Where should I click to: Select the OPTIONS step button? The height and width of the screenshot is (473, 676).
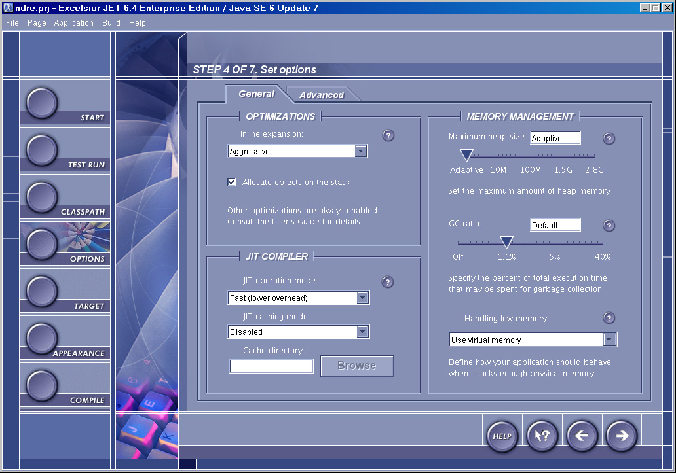(42, 245)
